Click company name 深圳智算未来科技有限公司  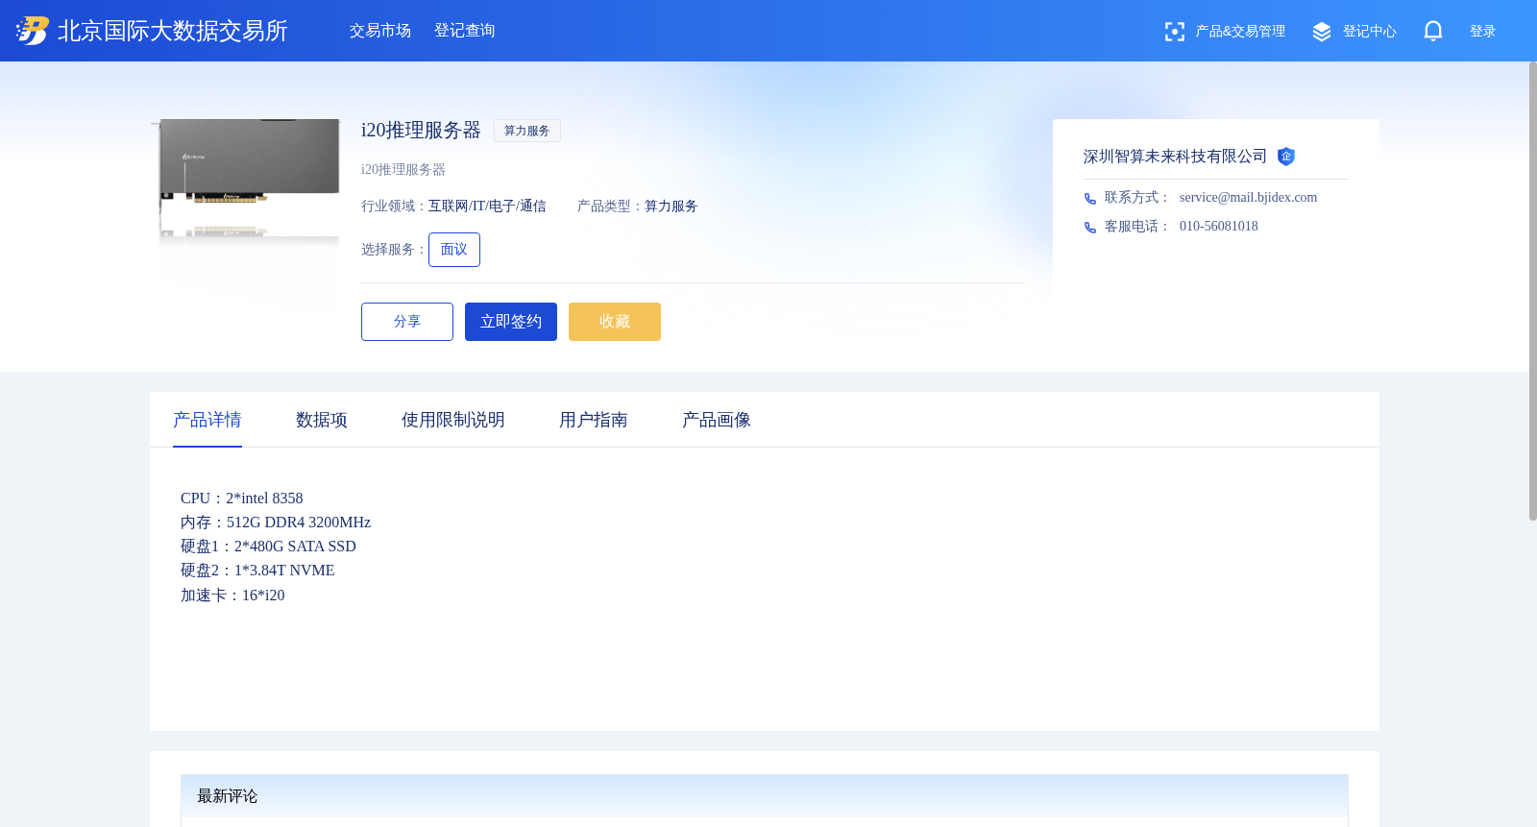[x=1175, y=157]
